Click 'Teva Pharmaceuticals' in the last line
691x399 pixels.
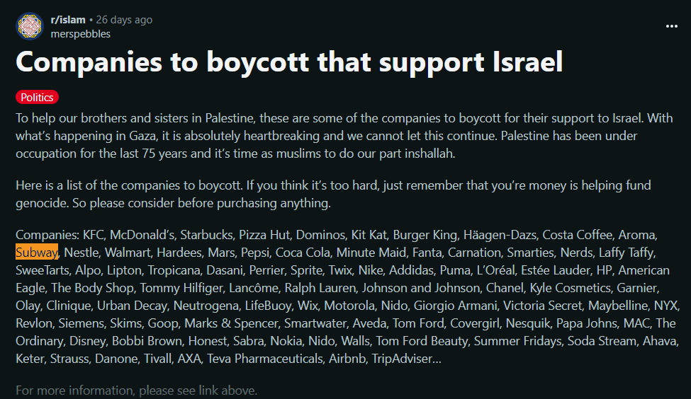pos(265,359)
